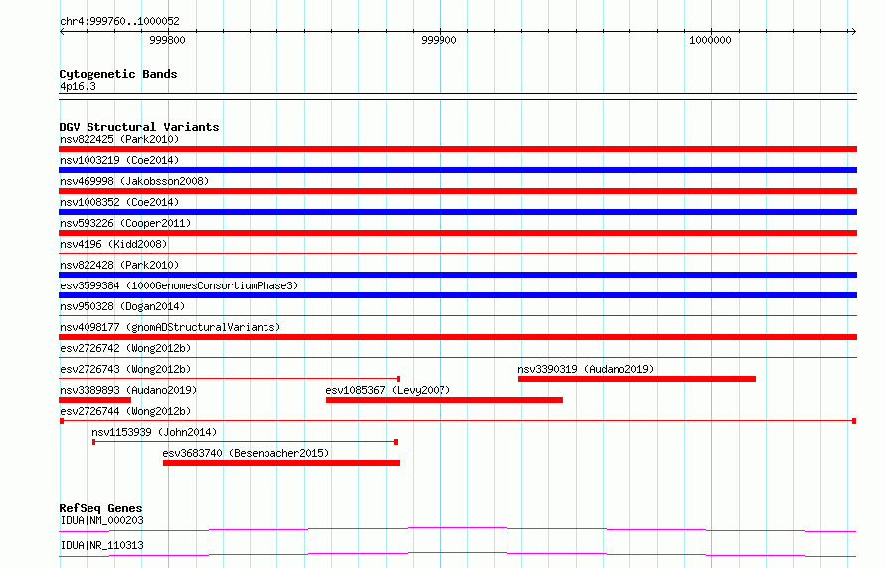The height and width of the screenshot is (568, 885).
Task: Click the 999900 ruler position label
Action: point(439,40)
